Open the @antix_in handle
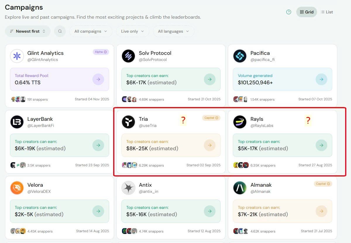 pos(149,192)
